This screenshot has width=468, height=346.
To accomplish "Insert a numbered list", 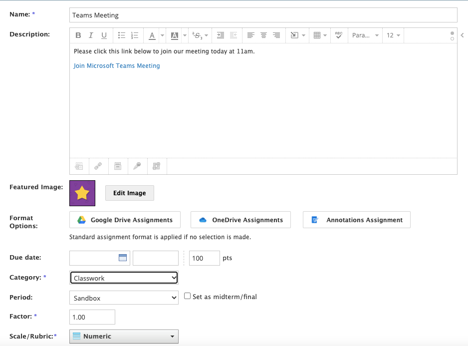I will pos(135,35).
